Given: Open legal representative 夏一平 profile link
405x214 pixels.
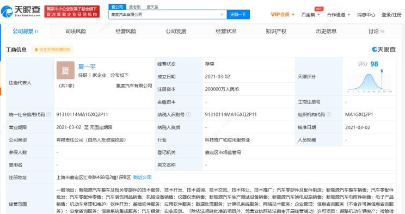Looking at the screenshot, I should (x=87, y=66).
